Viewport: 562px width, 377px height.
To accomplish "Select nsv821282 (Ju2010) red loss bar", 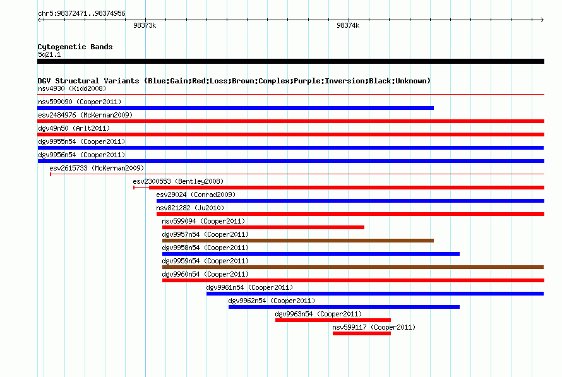I will click(x=350, y=214).
